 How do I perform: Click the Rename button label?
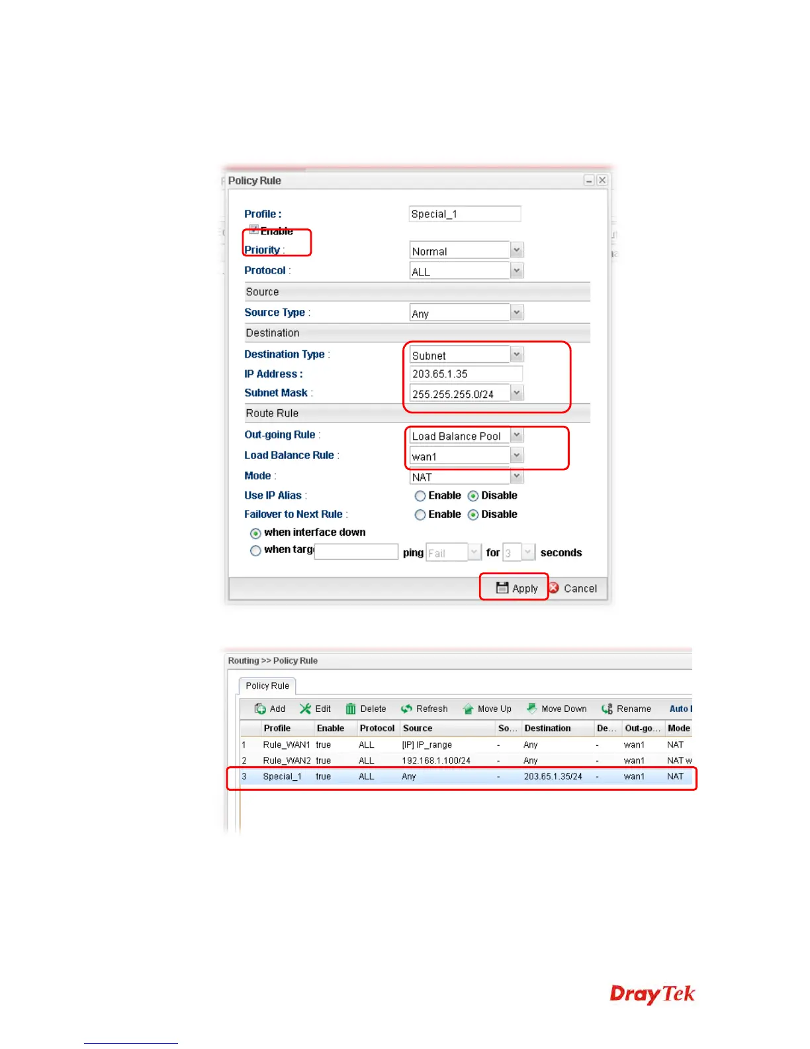[634, 709]
